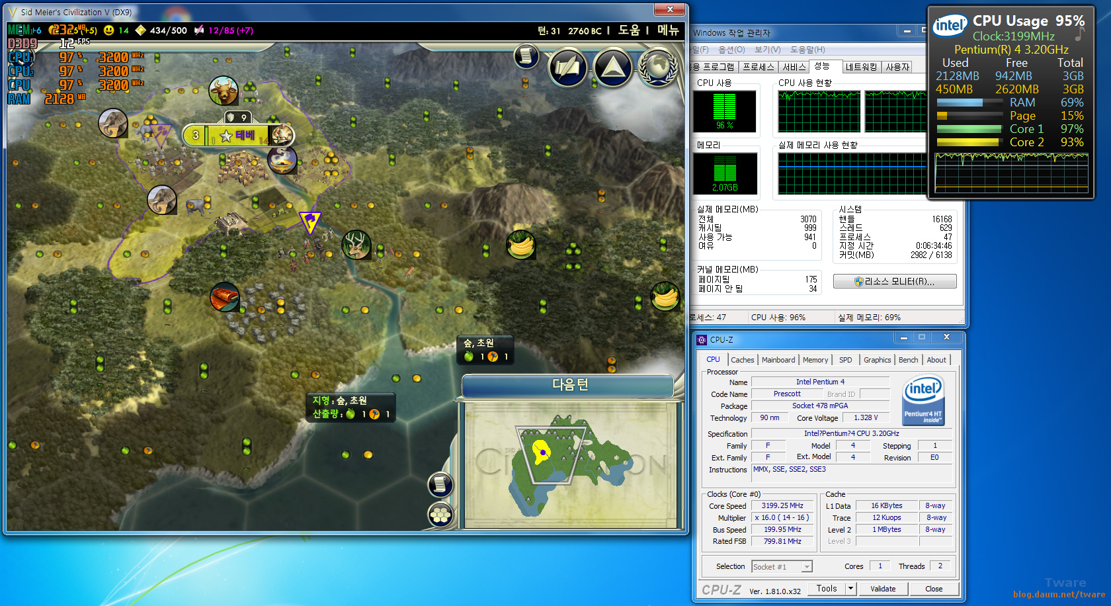The image size is (1111, 606).
Task: Click the elephant resource icon near Thebes banner
Action: click(113, 123)
